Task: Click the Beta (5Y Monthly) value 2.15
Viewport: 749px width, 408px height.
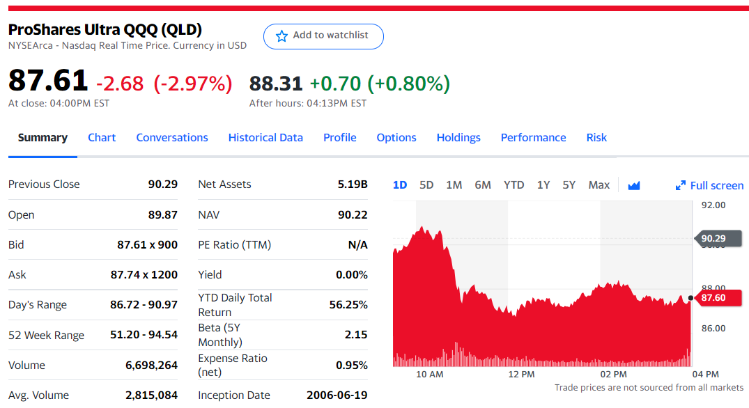Action: point(356,334)
